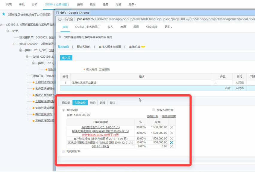Switch to the 损益表 tab

coord(66,103)
